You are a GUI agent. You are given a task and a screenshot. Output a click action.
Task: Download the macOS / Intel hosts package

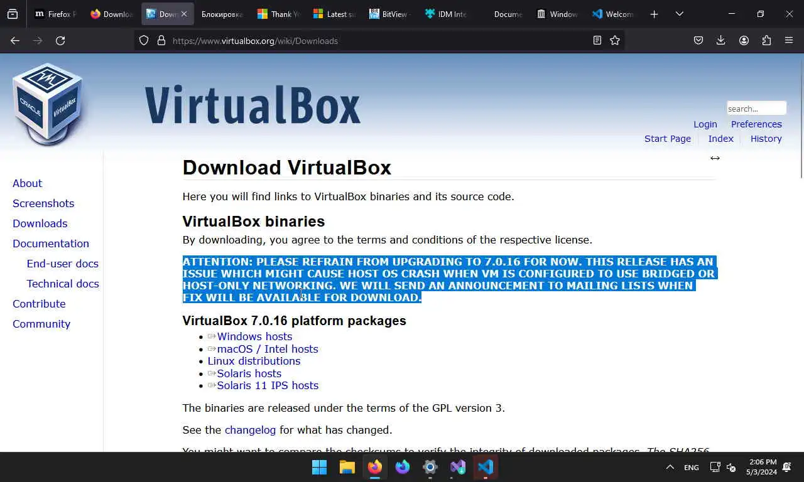(268, 349)
